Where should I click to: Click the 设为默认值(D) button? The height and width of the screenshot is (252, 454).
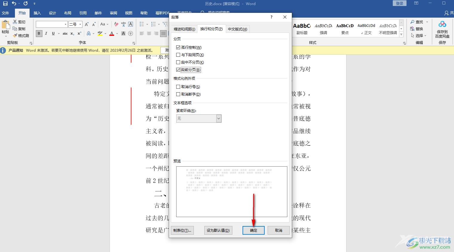click(218, 230)
